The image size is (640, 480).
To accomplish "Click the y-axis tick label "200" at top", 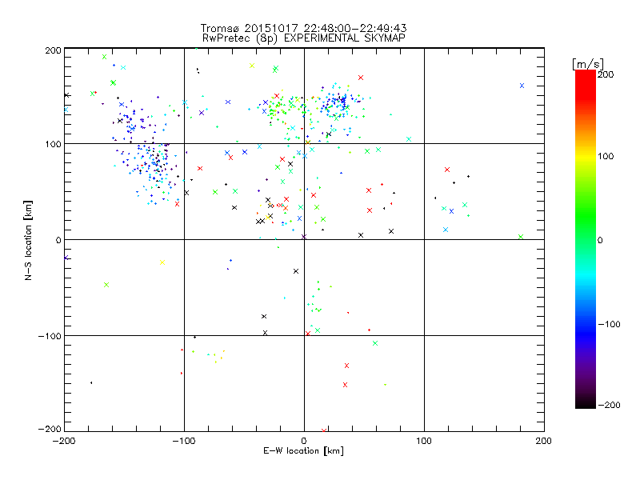I will [53, 50].
